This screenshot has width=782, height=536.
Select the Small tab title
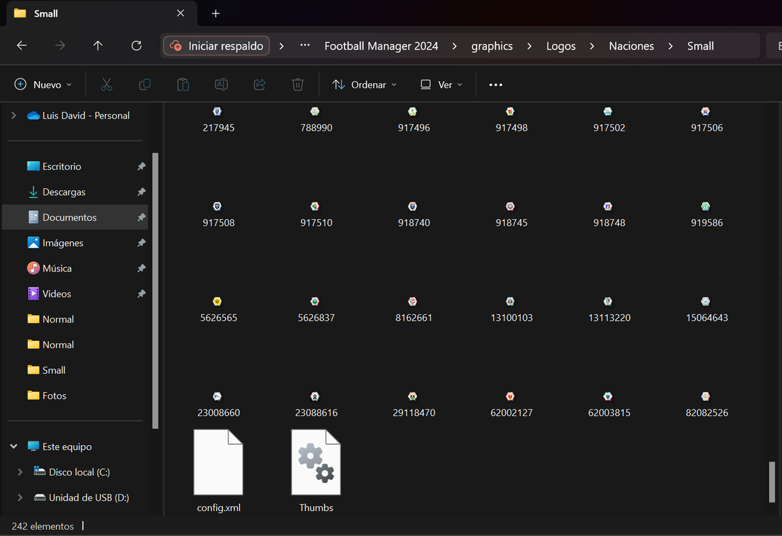pyautogui.click(x=46, y=13)
